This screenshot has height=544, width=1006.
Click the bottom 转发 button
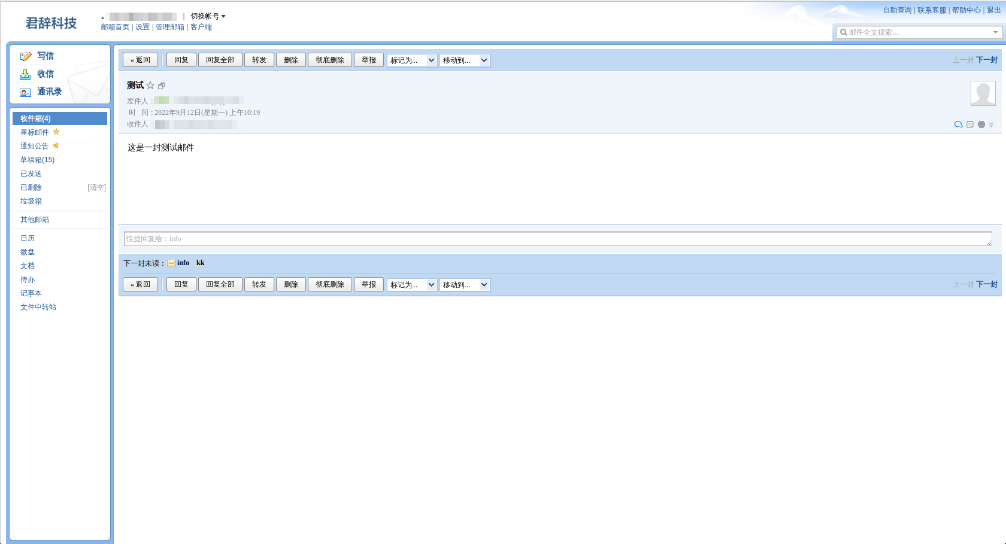point(259,284)
